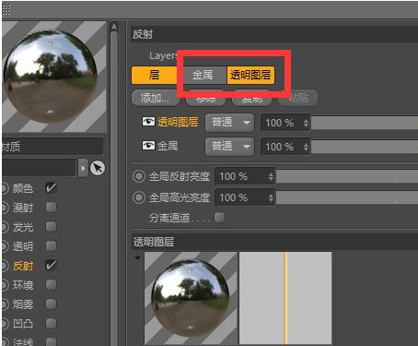Select the 发光 channel in the list
This screenshot has width=418, height=346.
(22, 227)
